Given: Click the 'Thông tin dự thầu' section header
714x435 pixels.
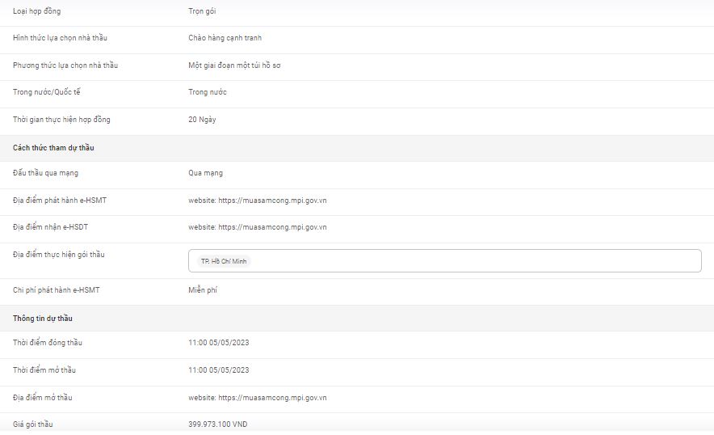Looking at the screenshot, I should pyautogui.click(x=43, y=319).
